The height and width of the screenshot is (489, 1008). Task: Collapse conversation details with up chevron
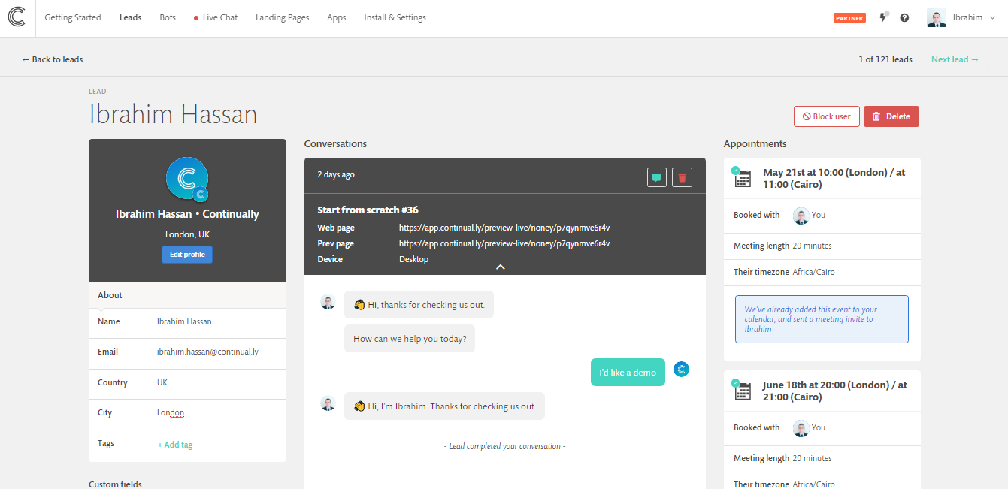coord(501,267)
